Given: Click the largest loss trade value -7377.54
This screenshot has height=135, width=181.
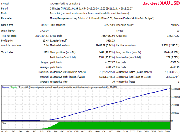Looking at the screenshot, I should coord(175,62).
